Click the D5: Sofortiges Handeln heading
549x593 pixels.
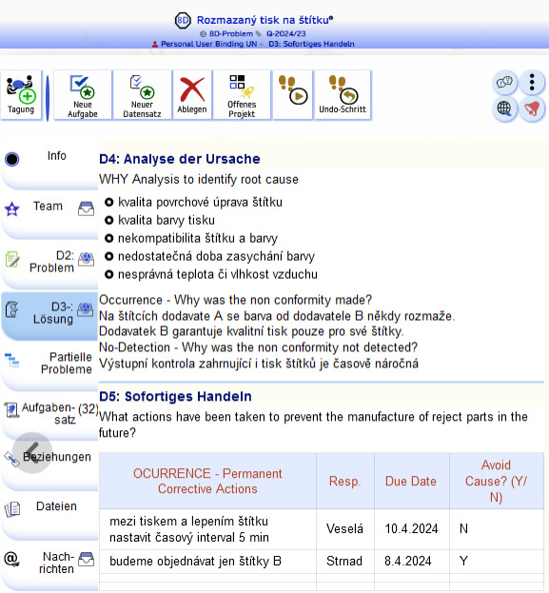(175, 396)
